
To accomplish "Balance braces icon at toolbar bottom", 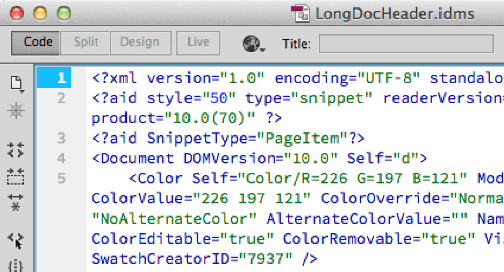I will (x=16, y=266).
